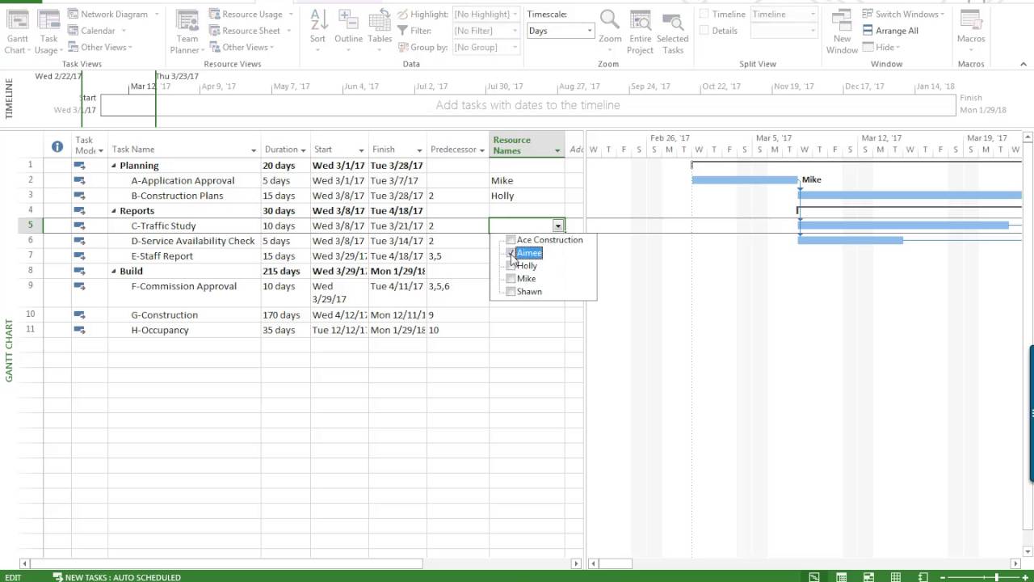This screenshot has width=1034, height=582.
Task: Collapse the Reports summary task
Action: [114, 211]
